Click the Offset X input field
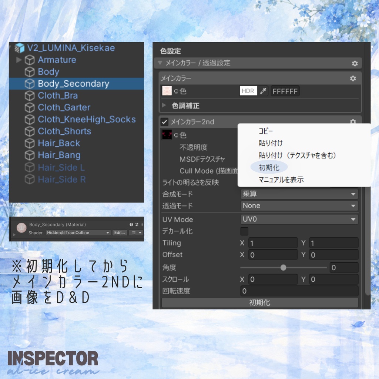The width and height of the screenshot is (379, 379). tap(273, 255)
